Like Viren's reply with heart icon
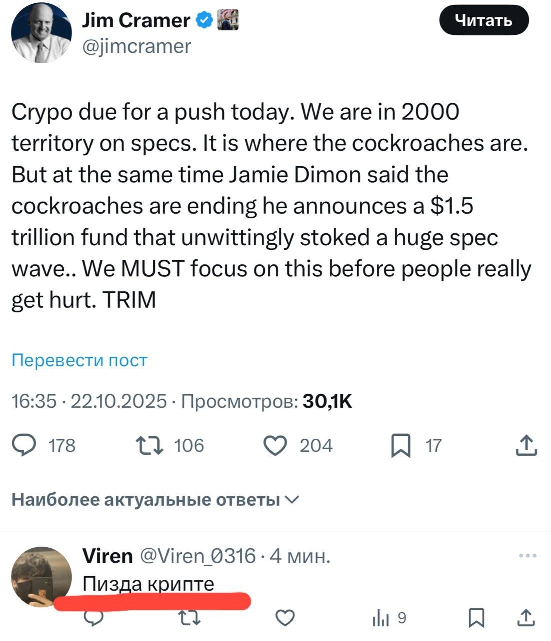Image resolution: width=551 pixels, height=641 pixels. 285,619
